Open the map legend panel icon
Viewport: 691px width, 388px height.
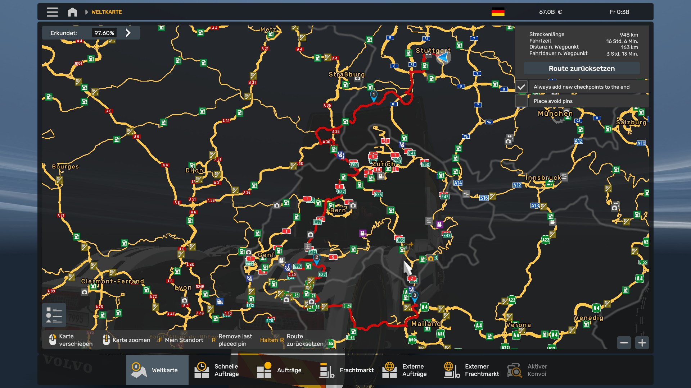point(54,315)
